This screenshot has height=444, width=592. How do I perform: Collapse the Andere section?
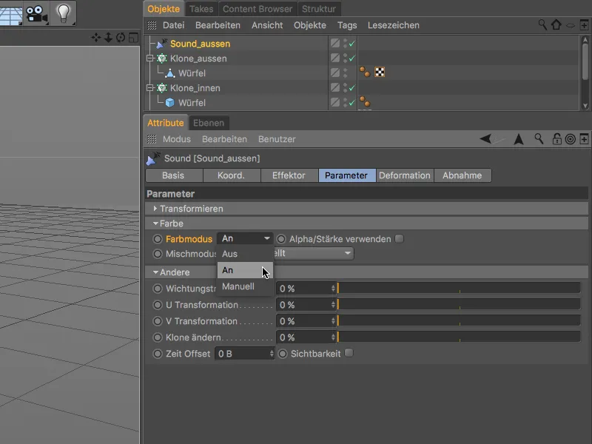[155, 272]
